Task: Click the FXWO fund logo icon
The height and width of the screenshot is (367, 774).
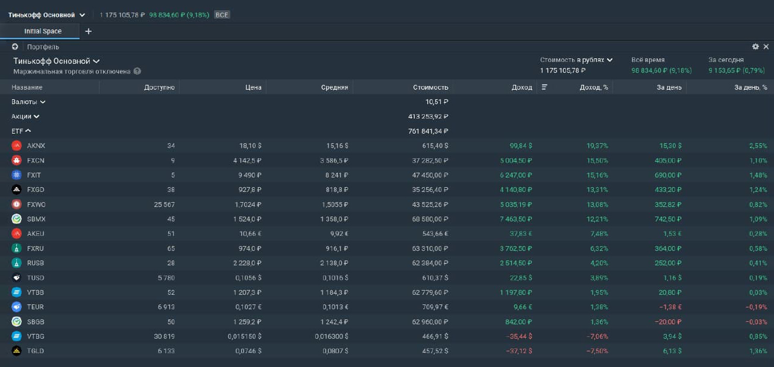Action: (x=16, y=205)
